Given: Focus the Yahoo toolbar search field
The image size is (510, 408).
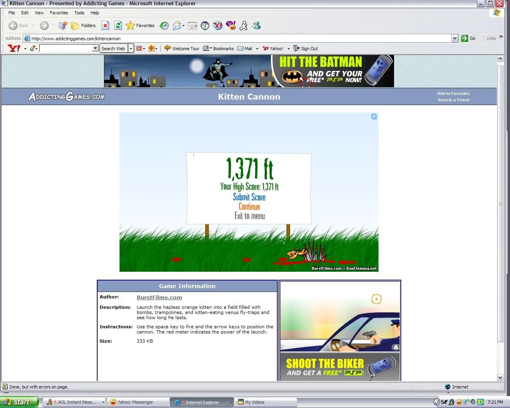Looking at the screenshot, I should [66, 48].
